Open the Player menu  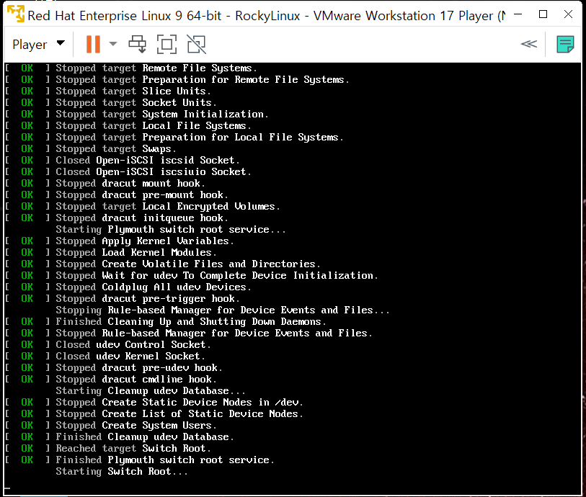(38, 45)
